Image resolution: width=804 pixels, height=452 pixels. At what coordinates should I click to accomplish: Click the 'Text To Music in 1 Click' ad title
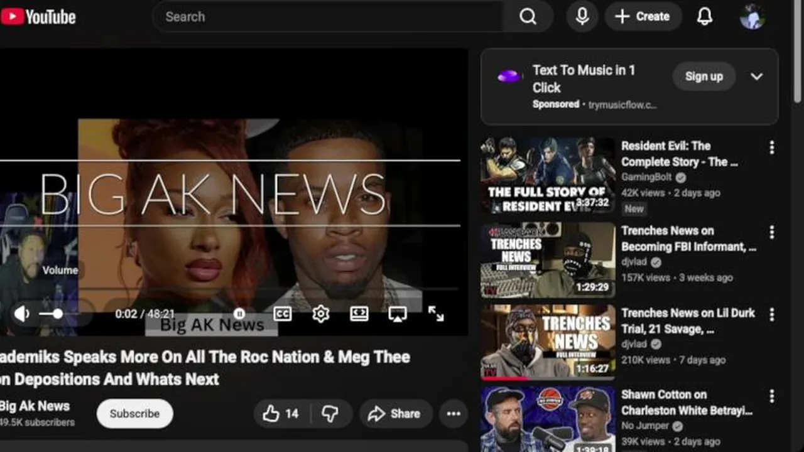(x=584, y=79)
